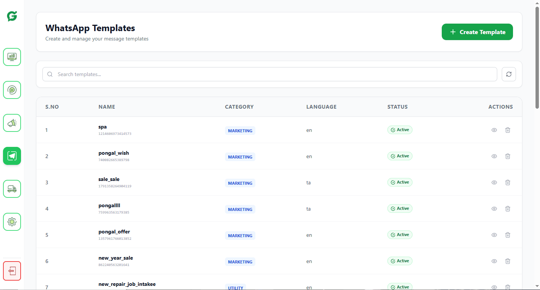The width and height of the screenshot is (540, 290).
Task: Delete the spa template
Action: (x=508, y=130)
